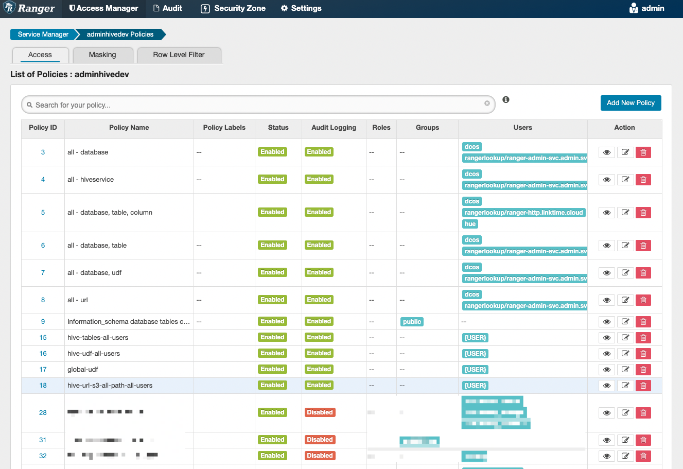Open the policy ID 18 link
This screenshot has width=683, height=469.
pyautogui.click(x=43, y=386)
